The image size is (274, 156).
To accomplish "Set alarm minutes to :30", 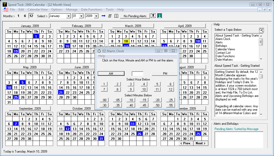I will tap(104, 105).
